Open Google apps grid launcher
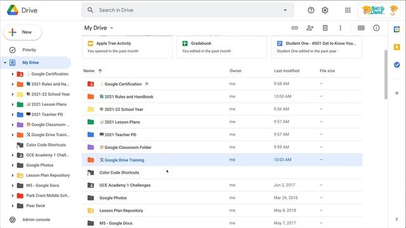 (x=348, y=10)
